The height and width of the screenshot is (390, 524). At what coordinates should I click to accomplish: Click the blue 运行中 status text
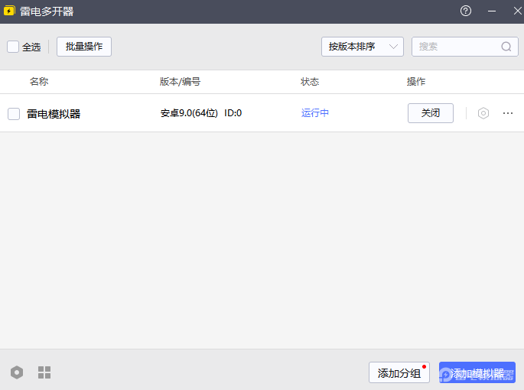(315, 113)
